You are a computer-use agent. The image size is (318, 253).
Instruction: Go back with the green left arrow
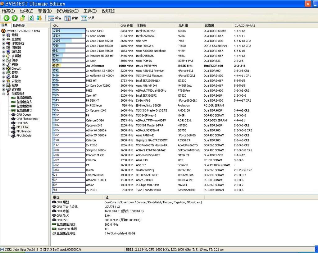pos(7,18)
